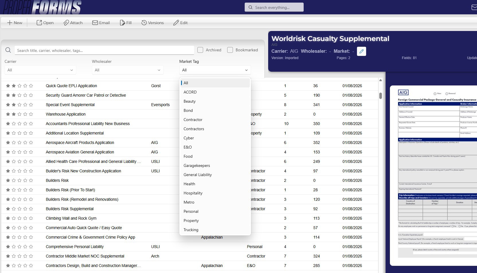Click the Fill form icon
477x273 pixels.
point(122,23)
